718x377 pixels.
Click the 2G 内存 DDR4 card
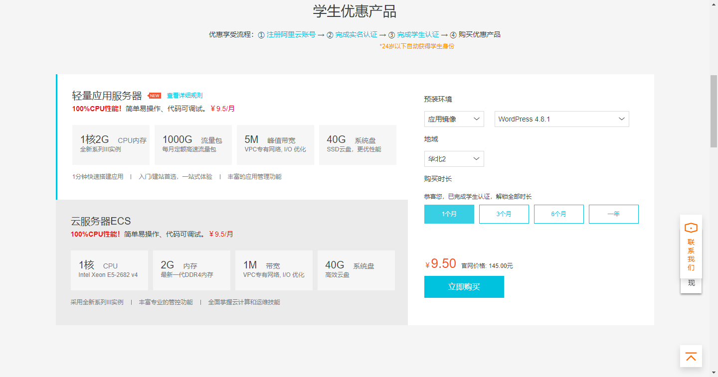[191, 270]
